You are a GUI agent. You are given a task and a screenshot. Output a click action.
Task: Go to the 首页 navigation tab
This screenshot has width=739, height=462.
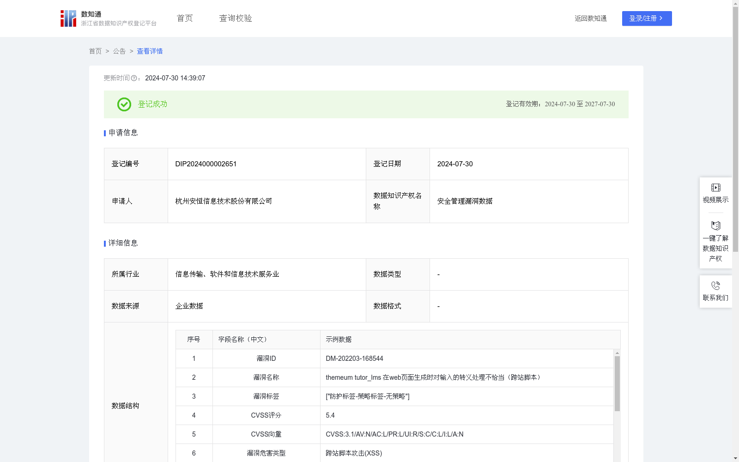pyautogui.click(x=185, y=18)
